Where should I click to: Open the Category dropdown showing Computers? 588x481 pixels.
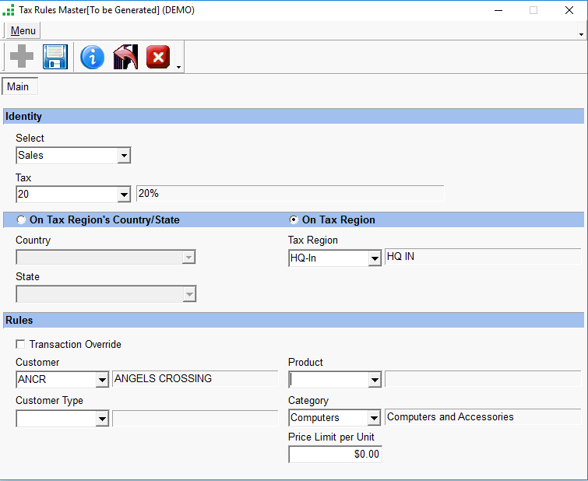tap(374, 418)
